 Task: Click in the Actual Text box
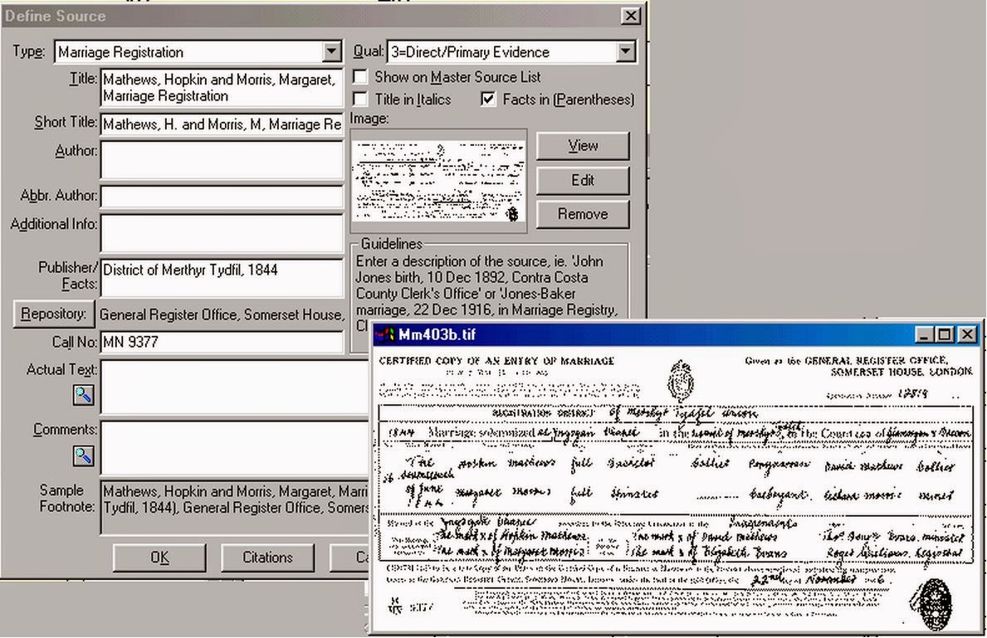[x=234, y=387]
